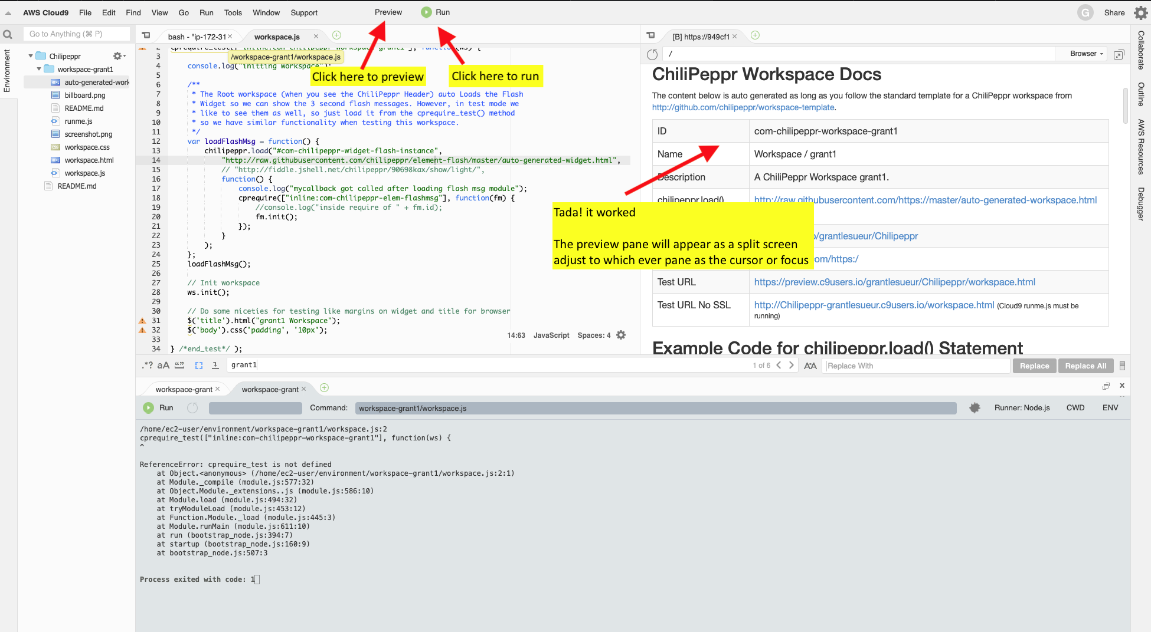Click the Replace With input field
Viewport: 1151px width, 632px height.
pos(916,366)
